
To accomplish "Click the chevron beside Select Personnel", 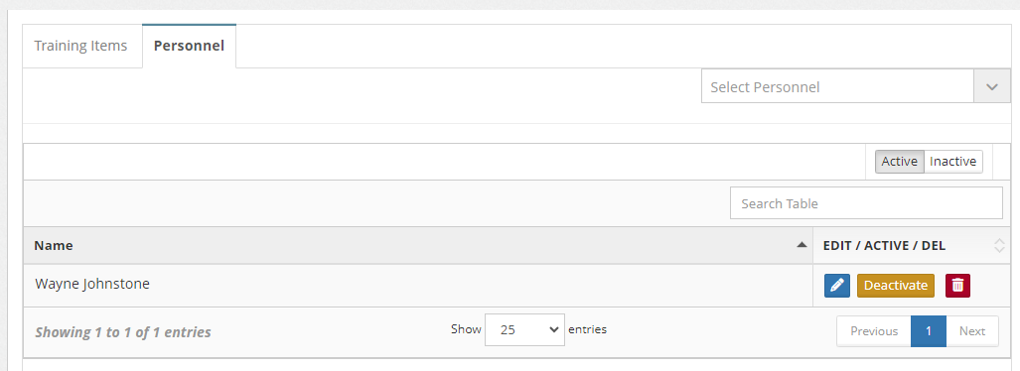I will coord(992,87).
